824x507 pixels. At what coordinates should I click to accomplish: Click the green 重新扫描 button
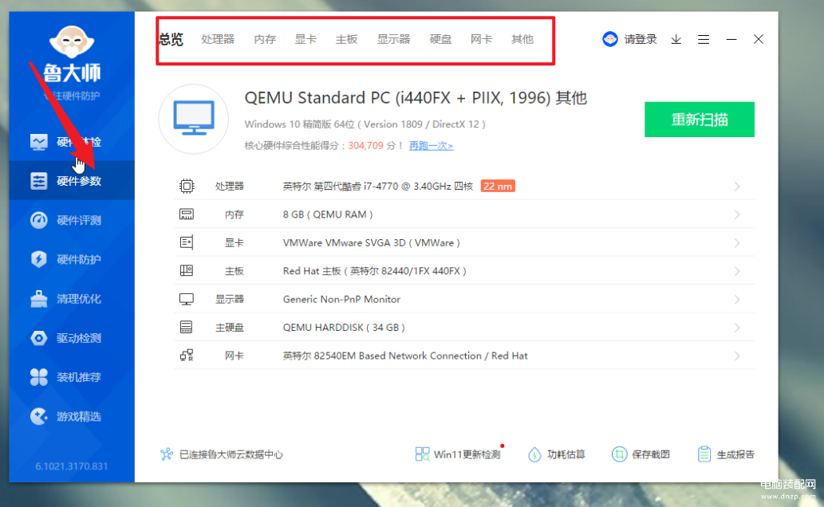tap(700, 120)
